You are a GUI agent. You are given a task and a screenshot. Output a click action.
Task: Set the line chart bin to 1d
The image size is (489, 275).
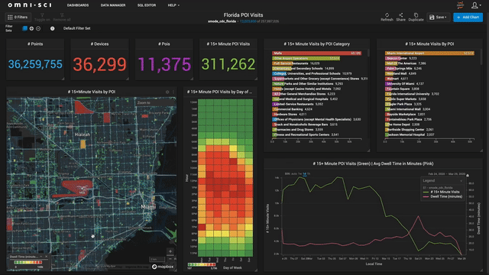tap(304, 173)
